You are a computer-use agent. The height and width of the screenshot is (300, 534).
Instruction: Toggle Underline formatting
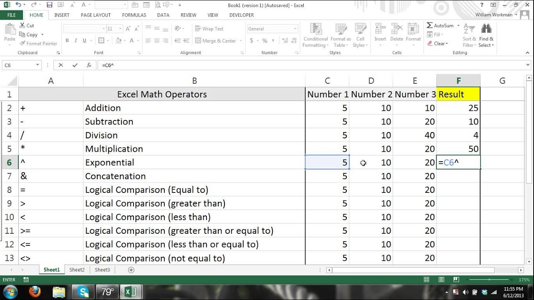tap(85, 41)
